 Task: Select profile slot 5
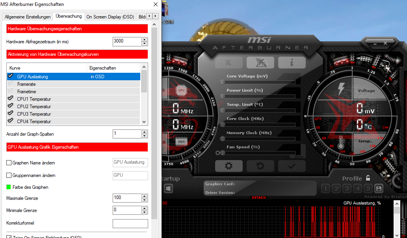(x=368, y=188)
